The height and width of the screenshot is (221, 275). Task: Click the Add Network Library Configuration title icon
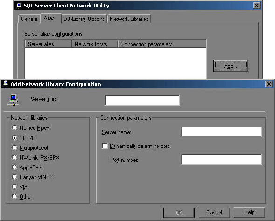click(x=6, y=84)
